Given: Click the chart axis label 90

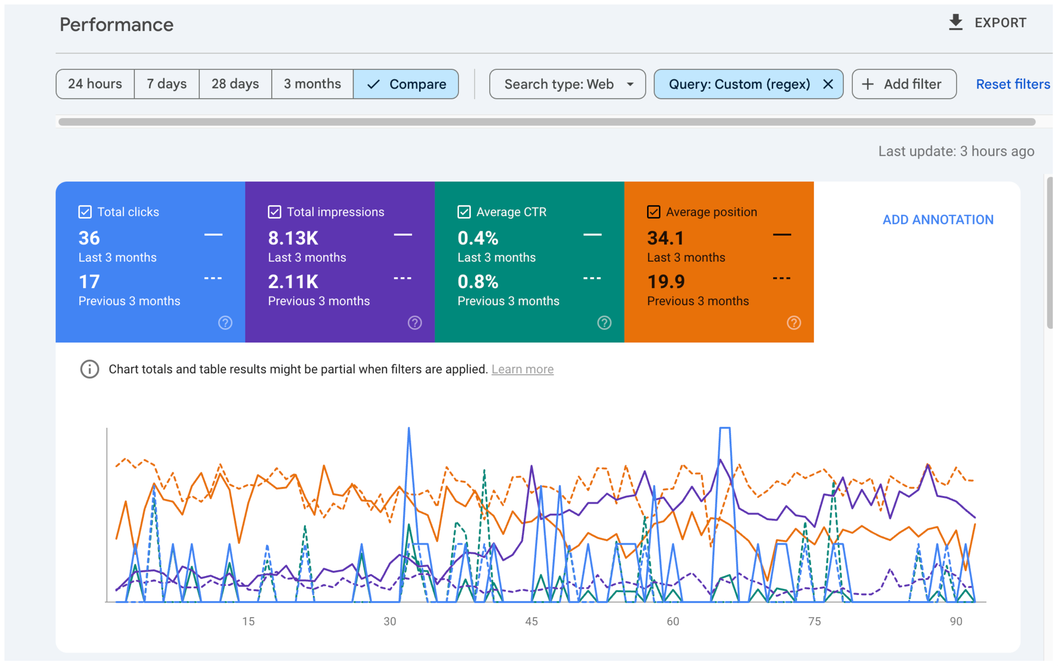Looking at the screenshot, I should click(x=956, y=621).
